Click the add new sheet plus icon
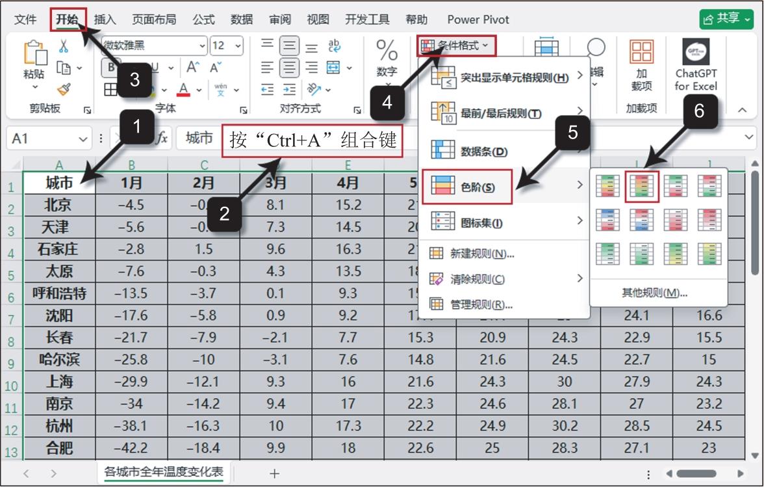 [x=274, y=473]
